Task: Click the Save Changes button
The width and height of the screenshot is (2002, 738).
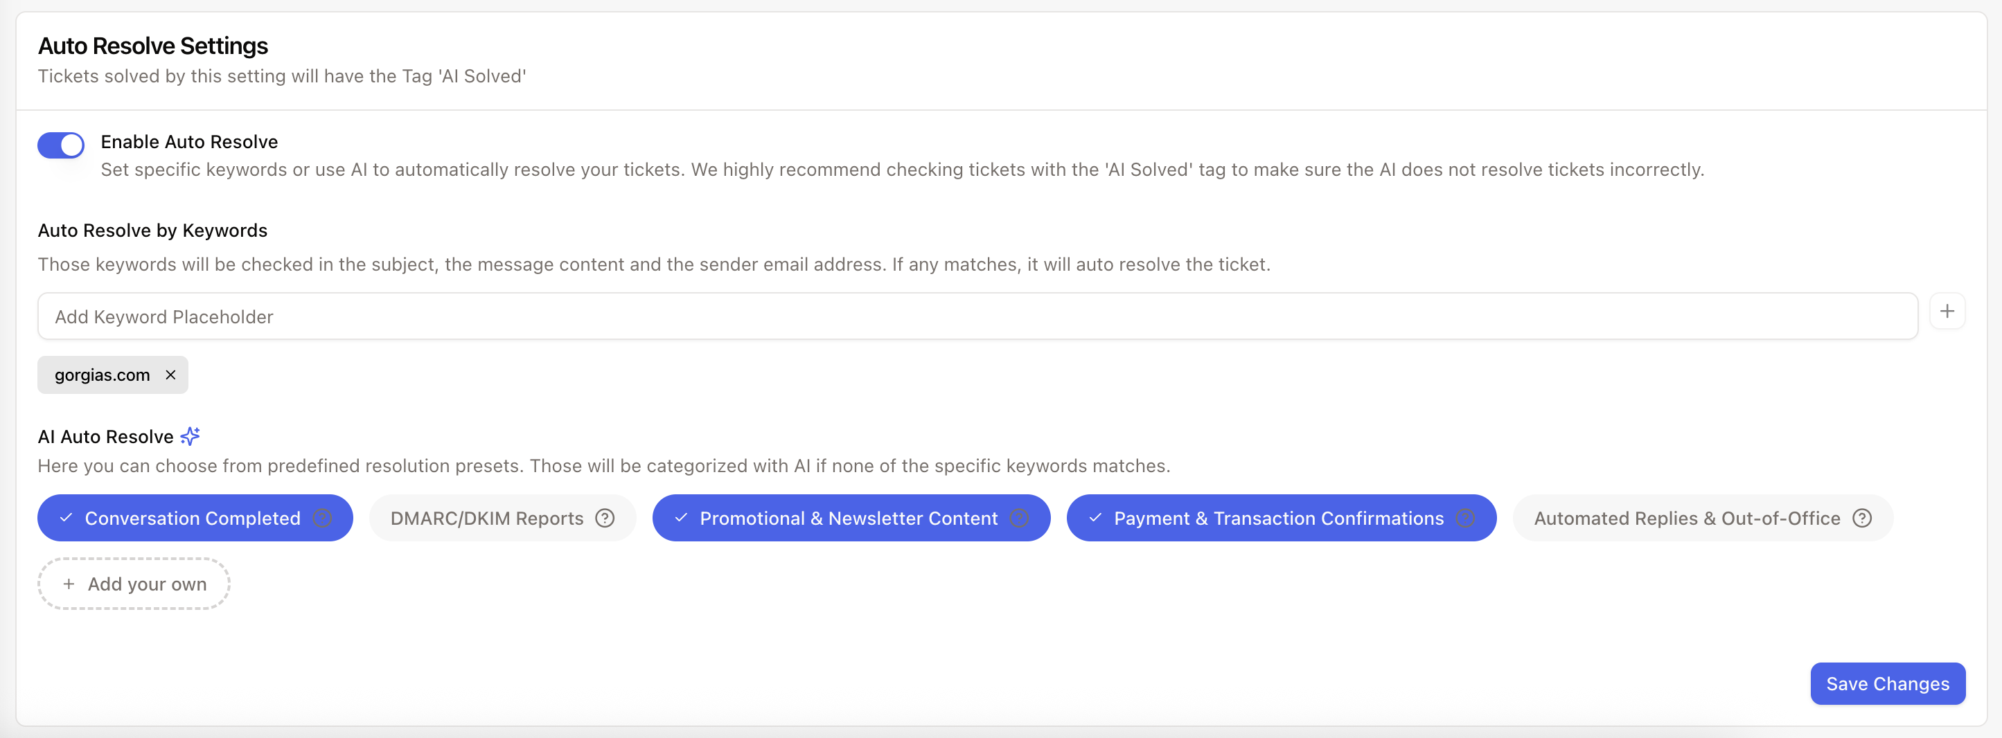Action: [1887, 683]
